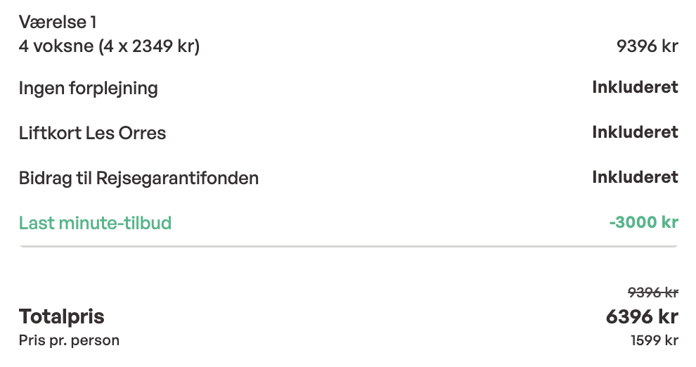
Task: Click the green 'Last minute-tilbud' label
Action: [x=95, y=224]
